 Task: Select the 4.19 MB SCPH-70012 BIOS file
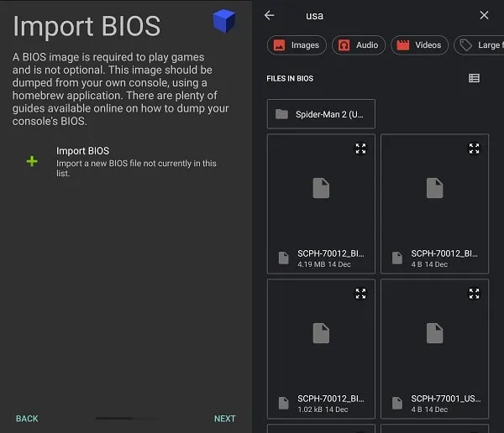coord(321,204)
